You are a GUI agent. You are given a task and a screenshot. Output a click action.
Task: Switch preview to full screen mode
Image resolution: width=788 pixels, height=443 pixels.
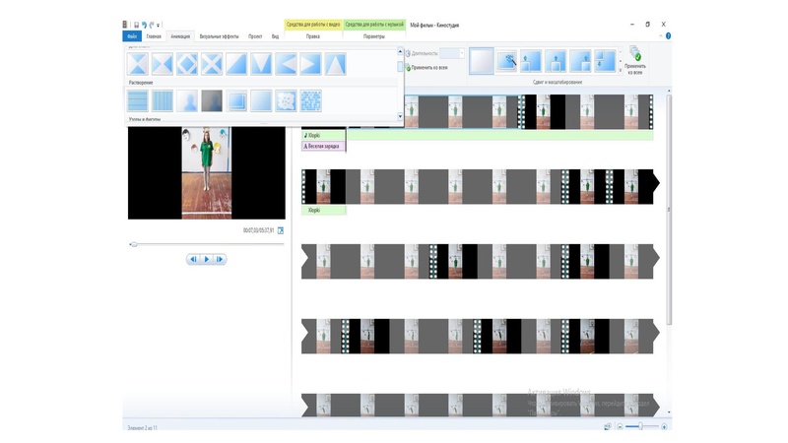tap(280, 230)
